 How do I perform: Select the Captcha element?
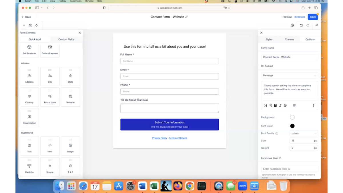(x=29, y=167)
